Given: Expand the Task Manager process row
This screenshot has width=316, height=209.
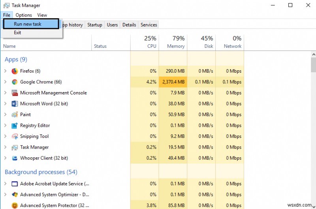Looking at the screenshot, I should pos(6,147).
